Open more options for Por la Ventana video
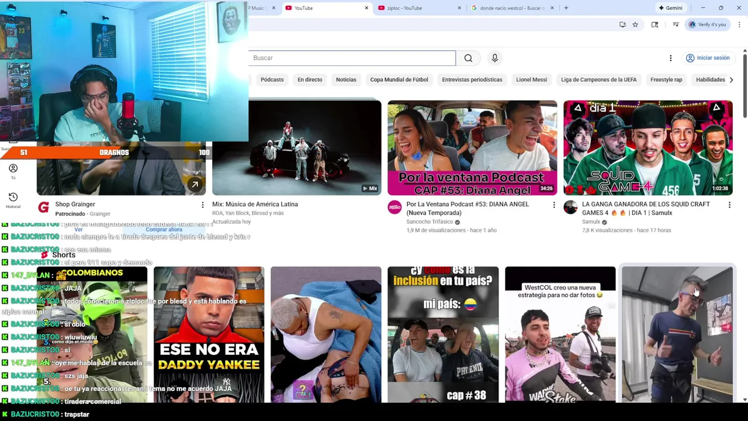 pos(554,205)
